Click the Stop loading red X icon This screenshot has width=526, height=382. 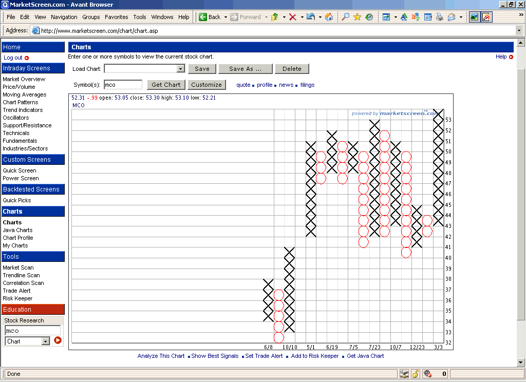292,17
